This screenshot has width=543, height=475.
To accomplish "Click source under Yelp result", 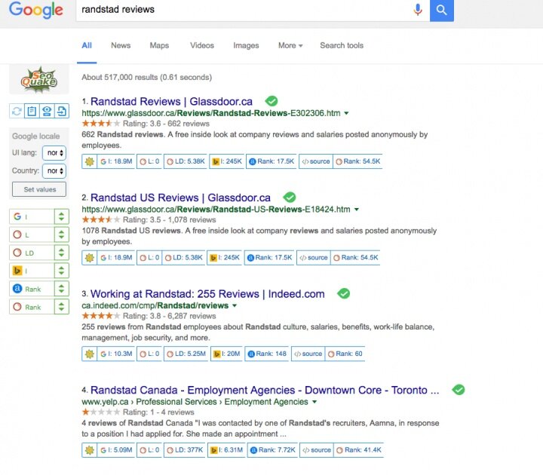I will point(317,450).
